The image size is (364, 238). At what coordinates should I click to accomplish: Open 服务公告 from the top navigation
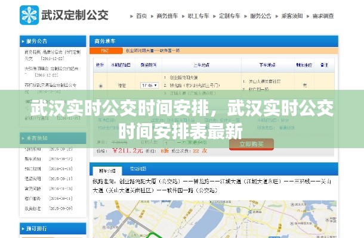click(261, 15)
